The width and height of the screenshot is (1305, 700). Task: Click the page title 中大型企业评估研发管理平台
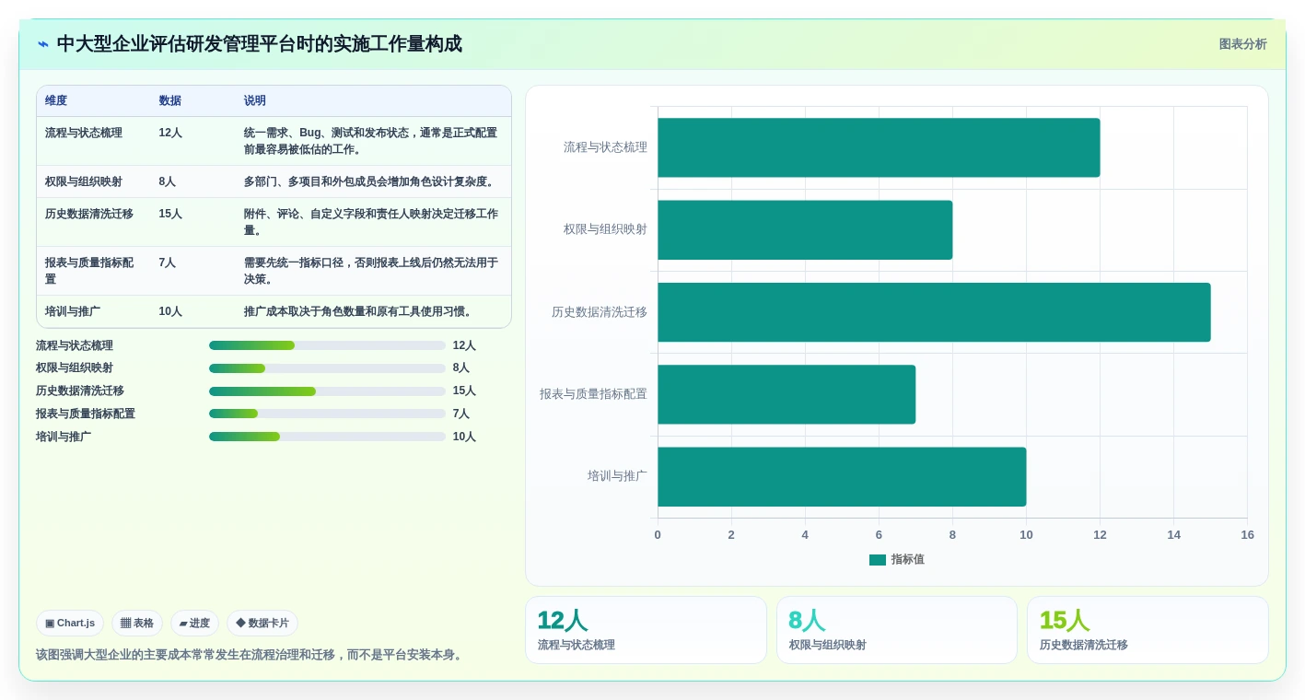pyautogui.click(x=260, y=44)
